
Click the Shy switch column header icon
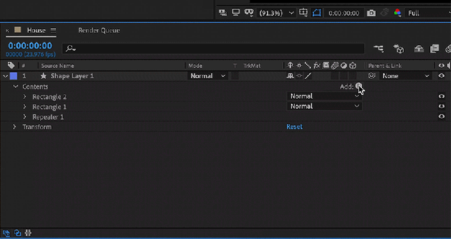(290, 66)
